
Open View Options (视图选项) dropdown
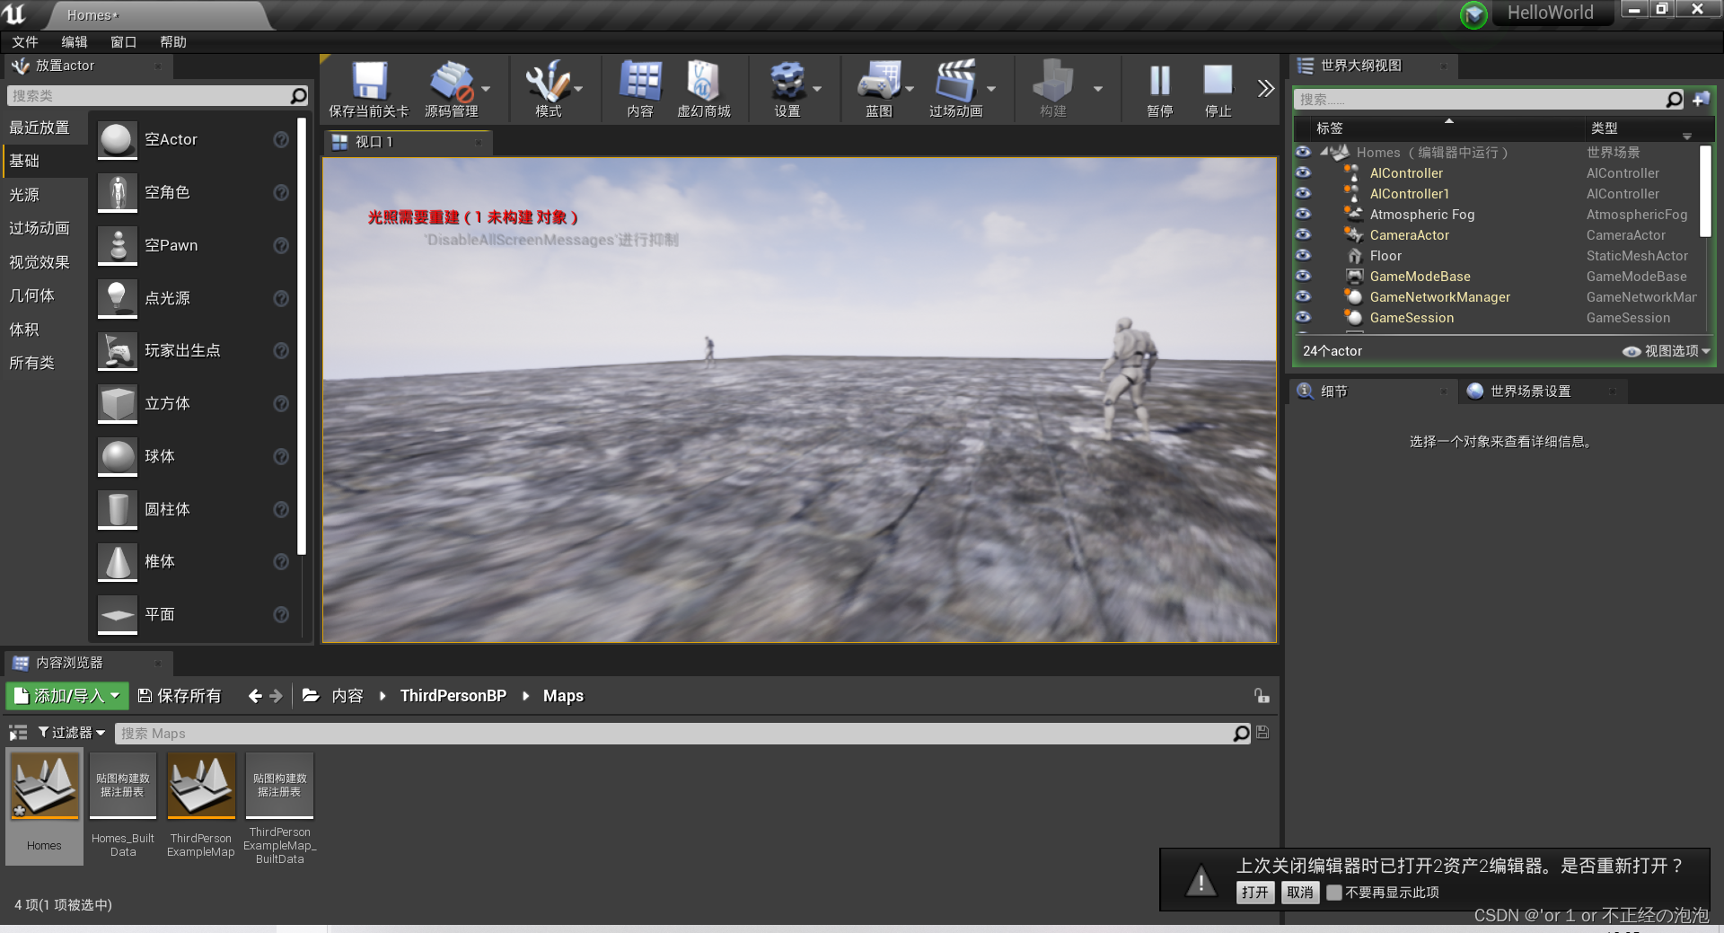[x=1667, y=351]
